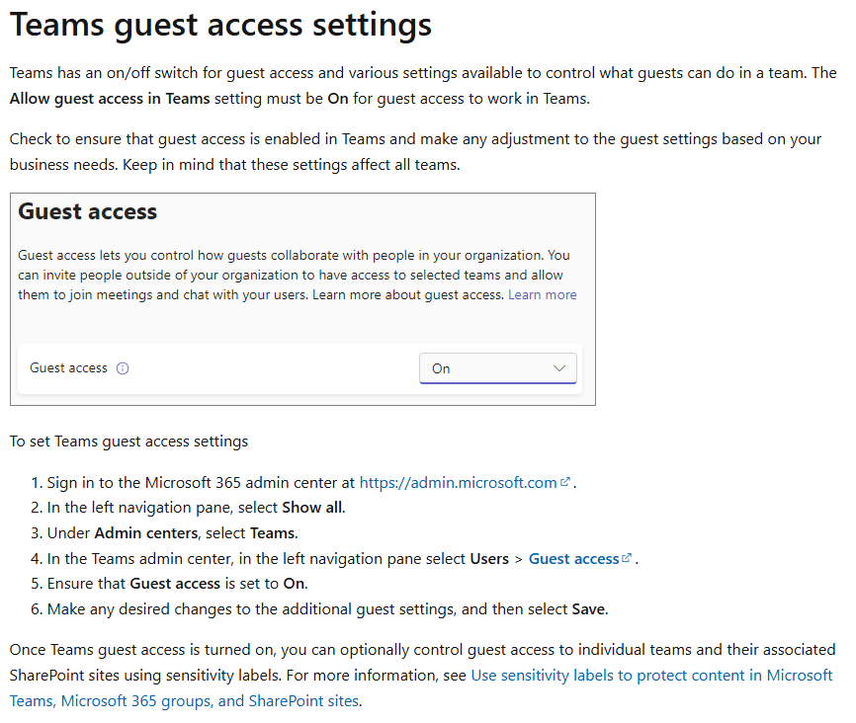Open the Learn more link about guest access
The width and height of the screenshot is (856, 723).
coord(543,293)
